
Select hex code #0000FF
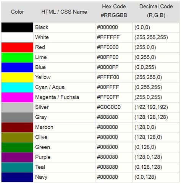[x=108, y=67]
